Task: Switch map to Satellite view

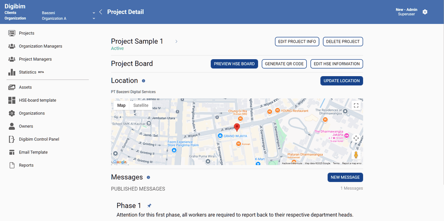Action: [x=141, y=105]
